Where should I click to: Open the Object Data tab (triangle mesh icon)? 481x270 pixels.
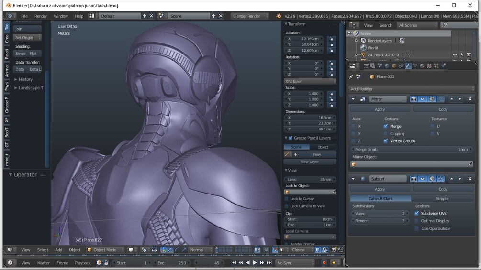coord(415,66)
